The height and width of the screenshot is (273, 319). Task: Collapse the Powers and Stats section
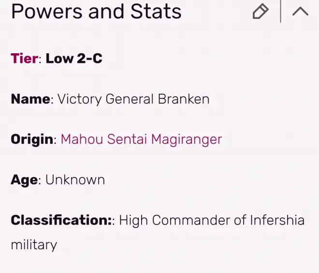point(300,11)
